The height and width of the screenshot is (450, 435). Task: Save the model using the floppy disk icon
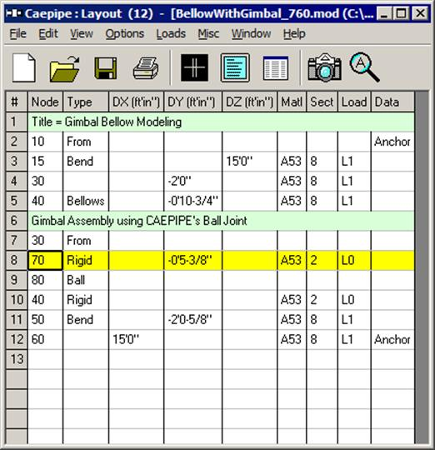pos(106,68)
